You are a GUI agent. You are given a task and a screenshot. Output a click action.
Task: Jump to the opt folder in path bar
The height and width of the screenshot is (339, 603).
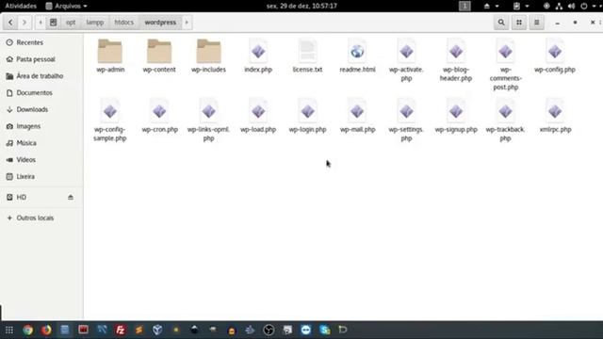tap(71, 23)
